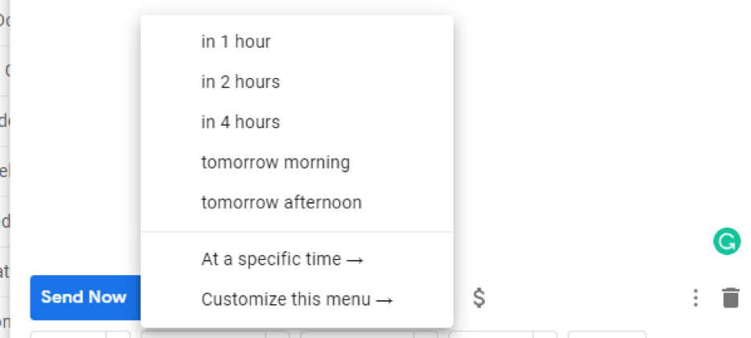Open "At a specific time" scheduling option
This screenshot has width=751, height=338.
click(282, 260)
